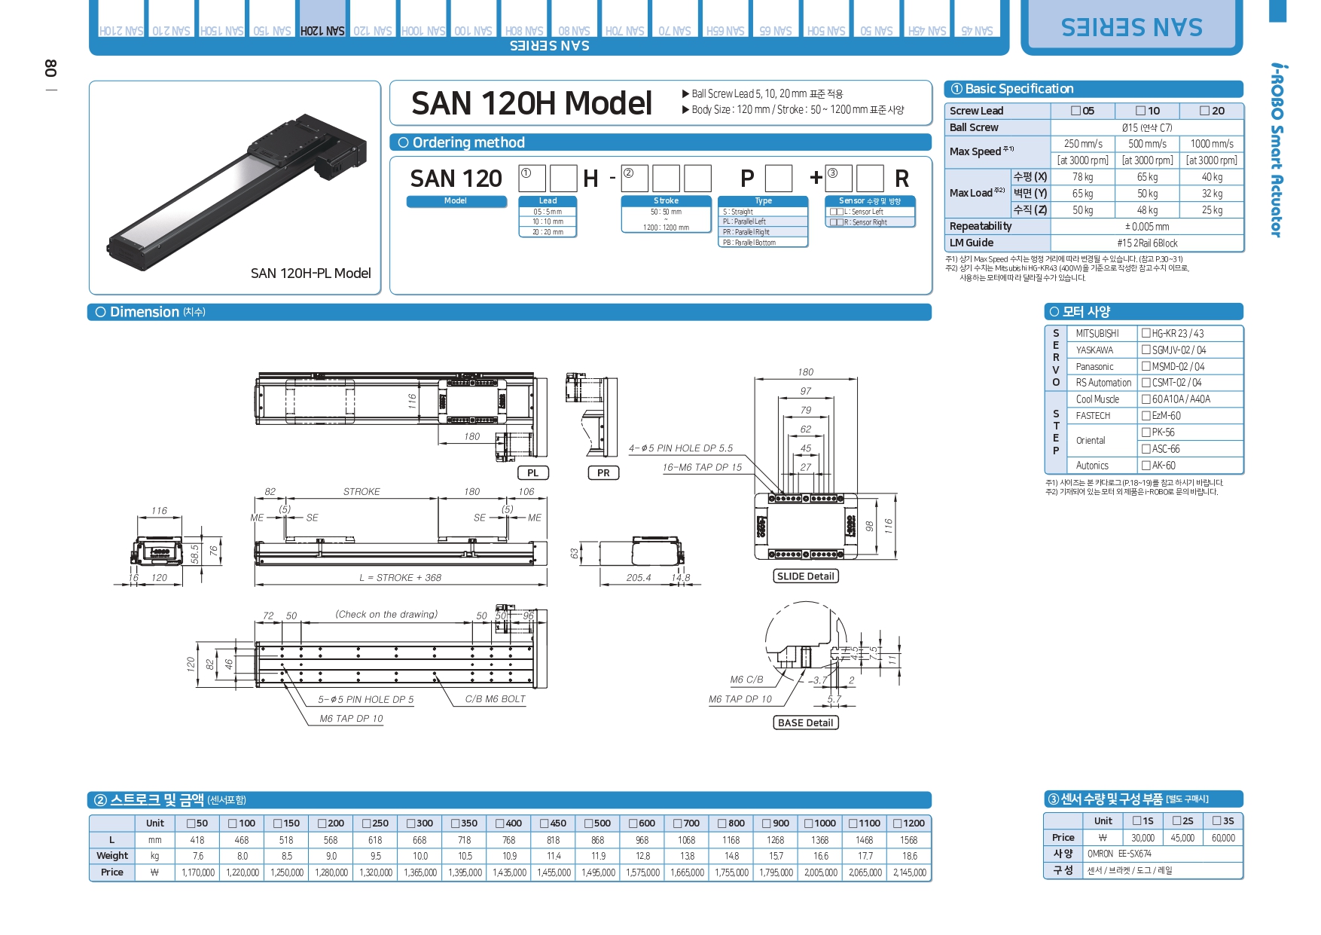Tick the stroke 50 checkbox
This screenshot has width=1321, height=935.
pyautogui.click(x=191, y=823)
